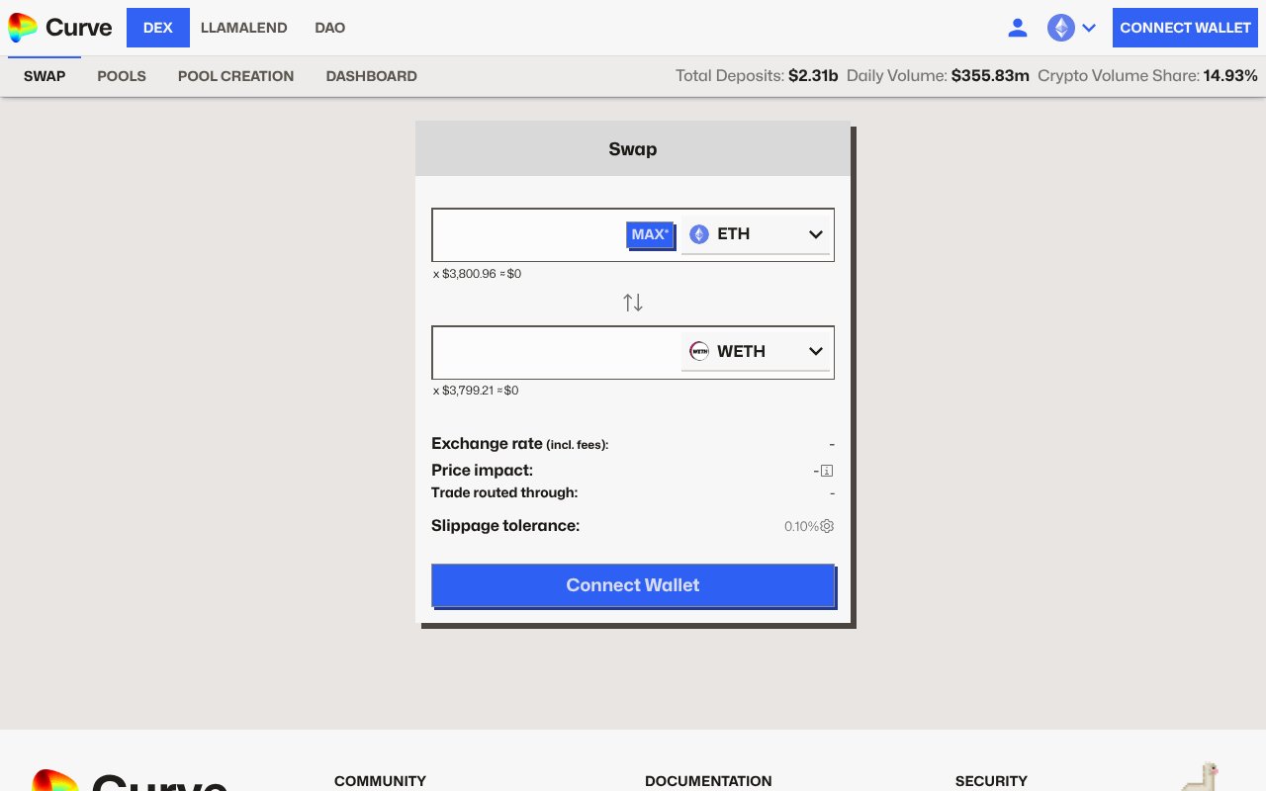Open the user profile icon
The width and height of the screenshot is (1266, 791).
1018,28
